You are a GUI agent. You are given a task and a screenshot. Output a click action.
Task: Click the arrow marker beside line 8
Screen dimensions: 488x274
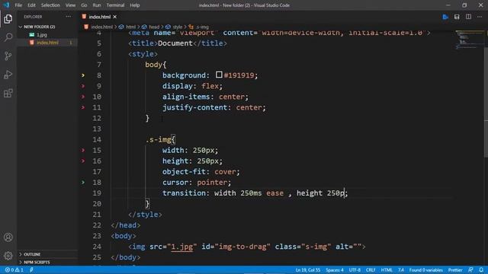(83, 75)
